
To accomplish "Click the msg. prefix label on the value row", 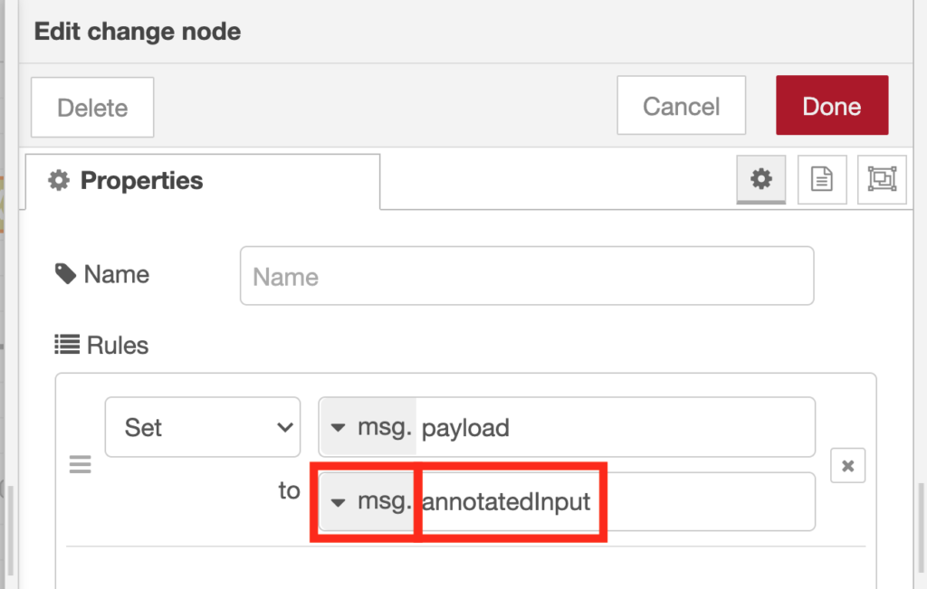I will click(x=384, y=501).
